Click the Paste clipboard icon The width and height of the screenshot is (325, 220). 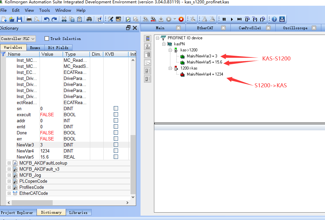coord(79,19)
